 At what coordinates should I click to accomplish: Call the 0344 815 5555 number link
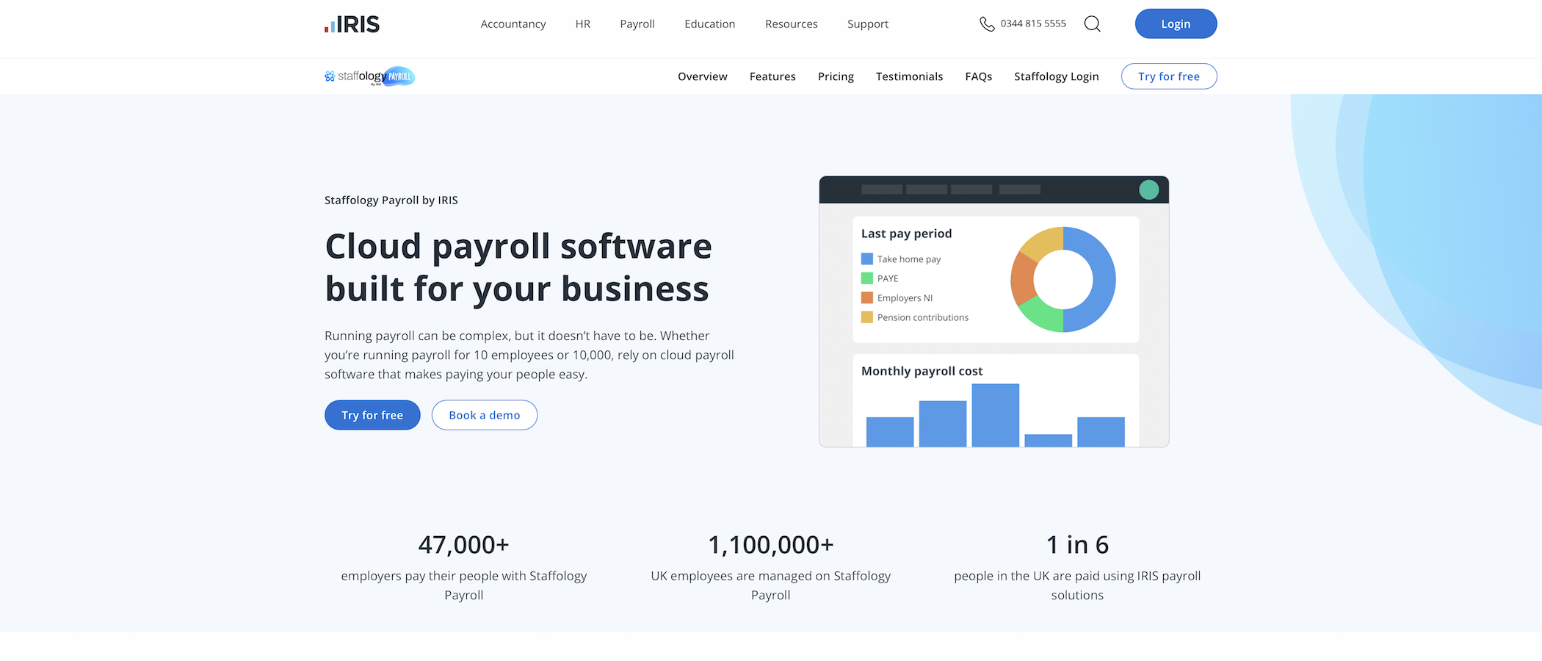(1032, 24)
